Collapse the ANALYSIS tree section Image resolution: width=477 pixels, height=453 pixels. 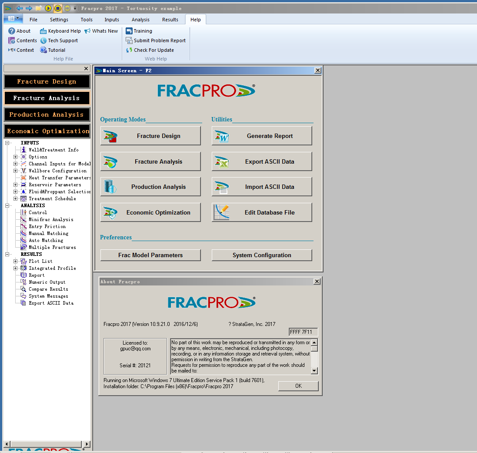(7, 205)
